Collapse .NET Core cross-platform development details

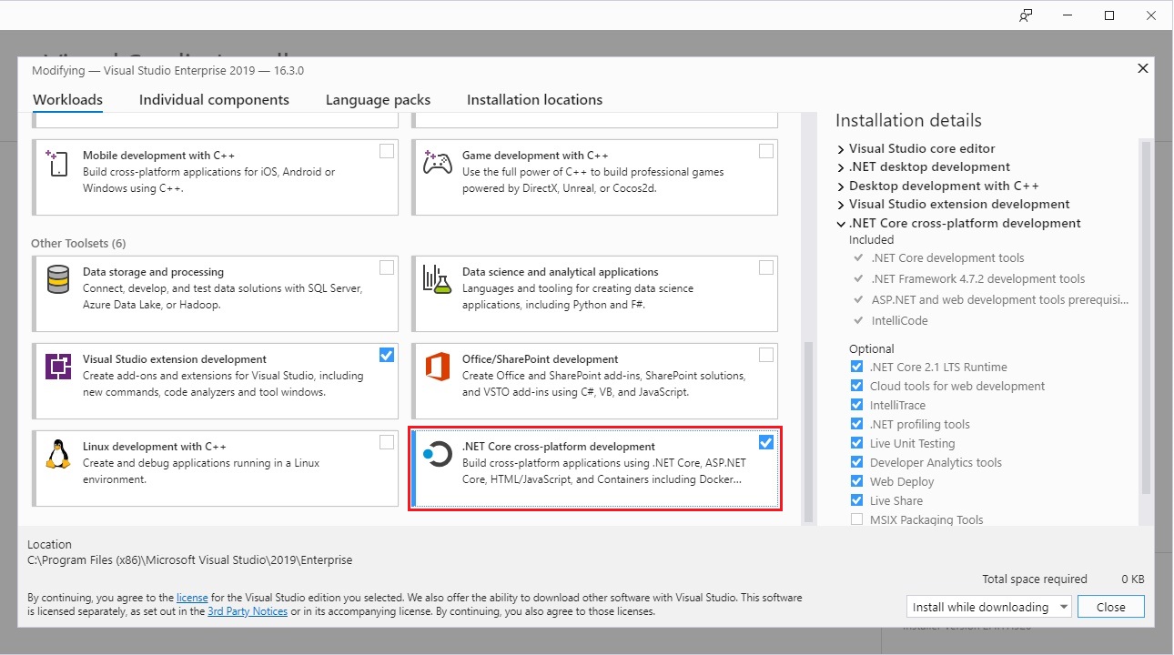click(x=841, y=224)
